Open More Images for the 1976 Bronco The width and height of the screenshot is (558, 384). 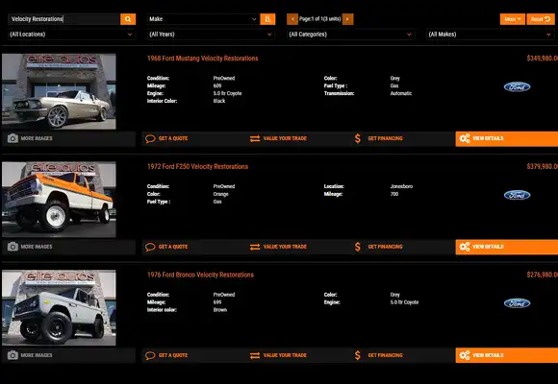(x=68, y=355)
